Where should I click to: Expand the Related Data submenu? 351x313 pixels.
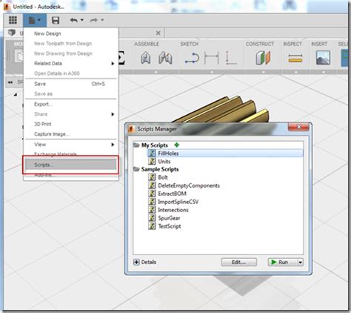[x=71, y=64]
